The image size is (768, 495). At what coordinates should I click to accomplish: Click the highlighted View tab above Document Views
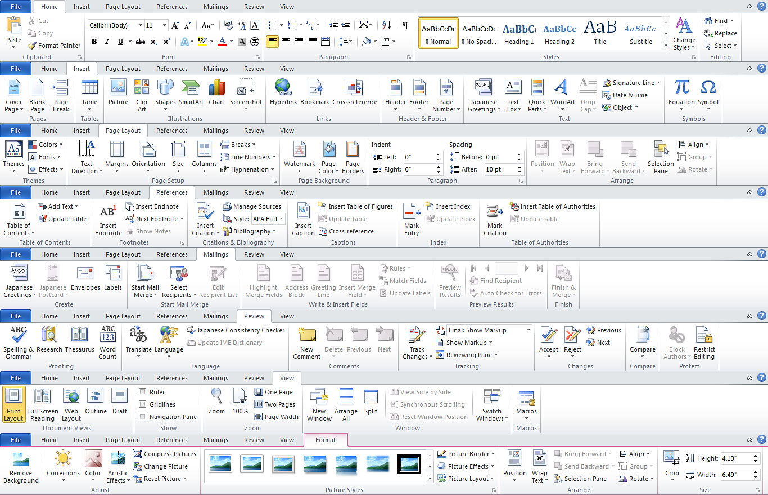287,378
